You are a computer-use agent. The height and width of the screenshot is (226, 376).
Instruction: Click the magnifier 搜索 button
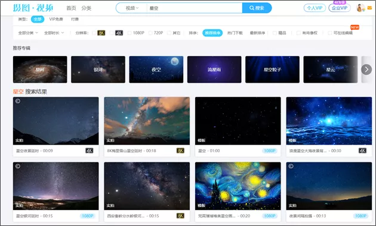click(x=257, y=8)
